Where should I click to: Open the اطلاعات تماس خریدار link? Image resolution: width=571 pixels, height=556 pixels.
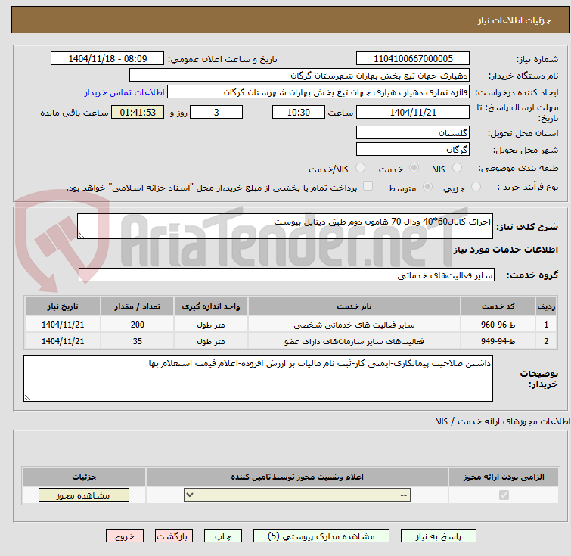point(125,92)
